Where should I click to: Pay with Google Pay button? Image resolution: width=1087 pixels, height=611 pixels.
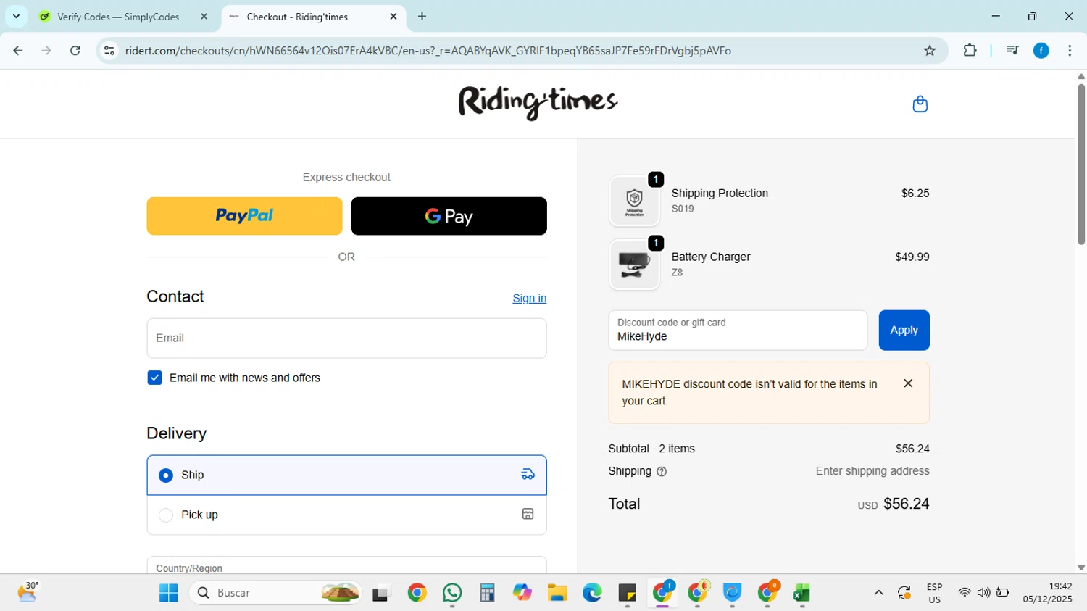(449, 216)
